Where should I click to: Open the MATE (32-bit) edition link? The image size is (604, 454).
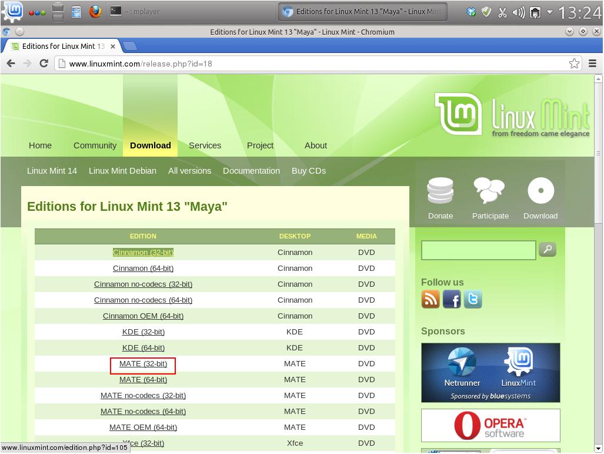coord(143,364)
